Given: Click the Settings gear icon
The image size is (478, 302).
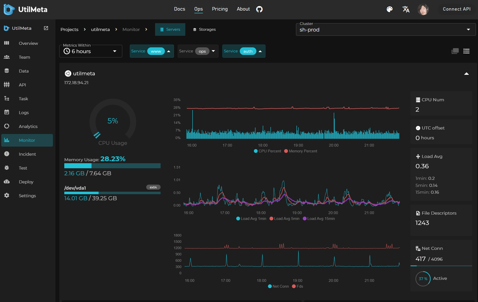Looking at the screenshot, I should tap(7, 195).
